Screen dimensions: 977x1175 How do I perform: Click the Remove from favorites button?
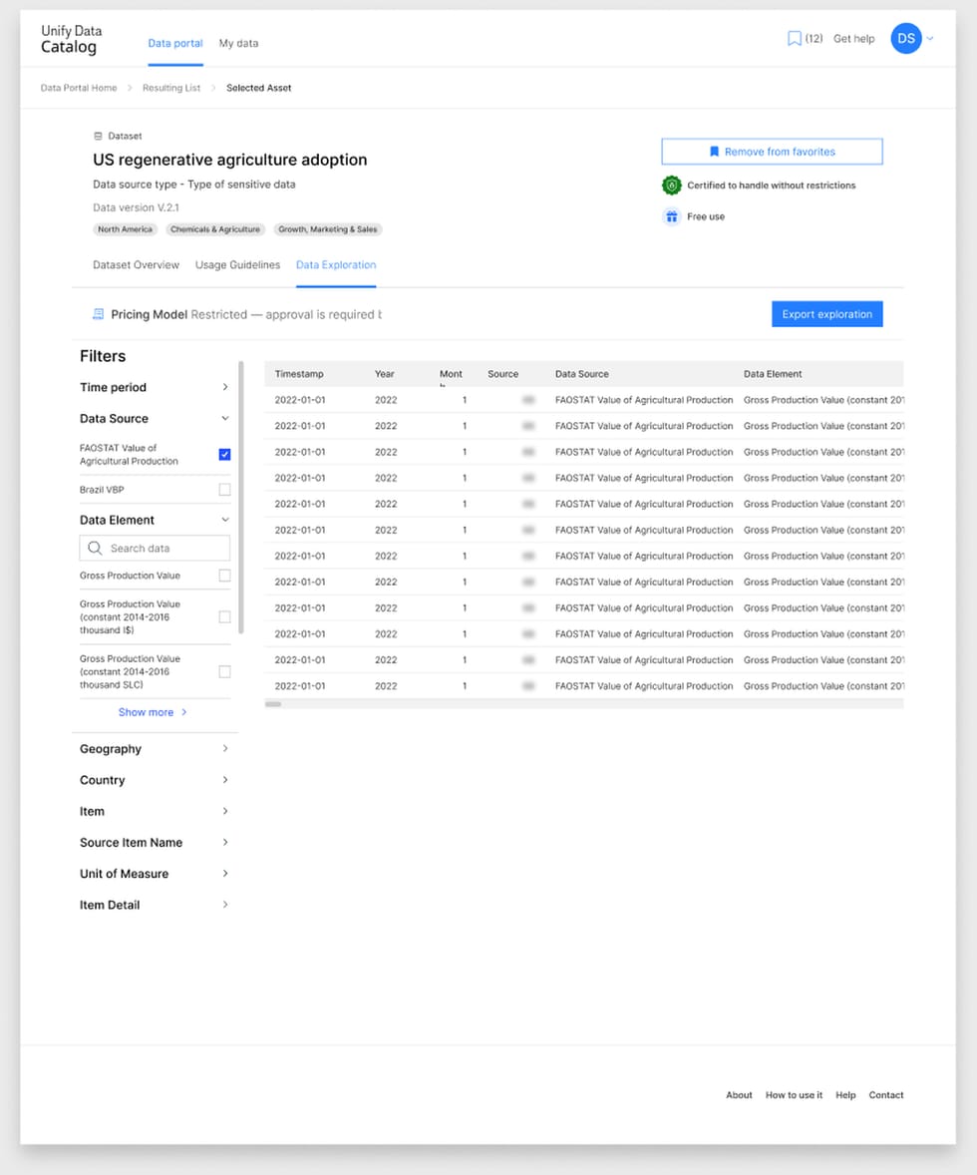[x=772, y=152]
